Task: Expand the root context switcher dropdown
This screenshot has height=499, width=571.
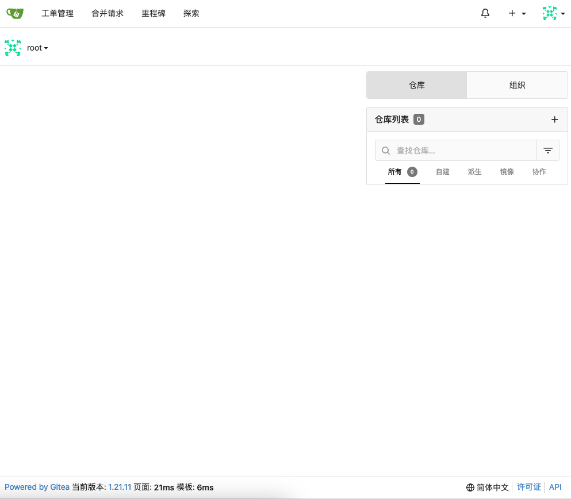Action: tap(37, 48)
